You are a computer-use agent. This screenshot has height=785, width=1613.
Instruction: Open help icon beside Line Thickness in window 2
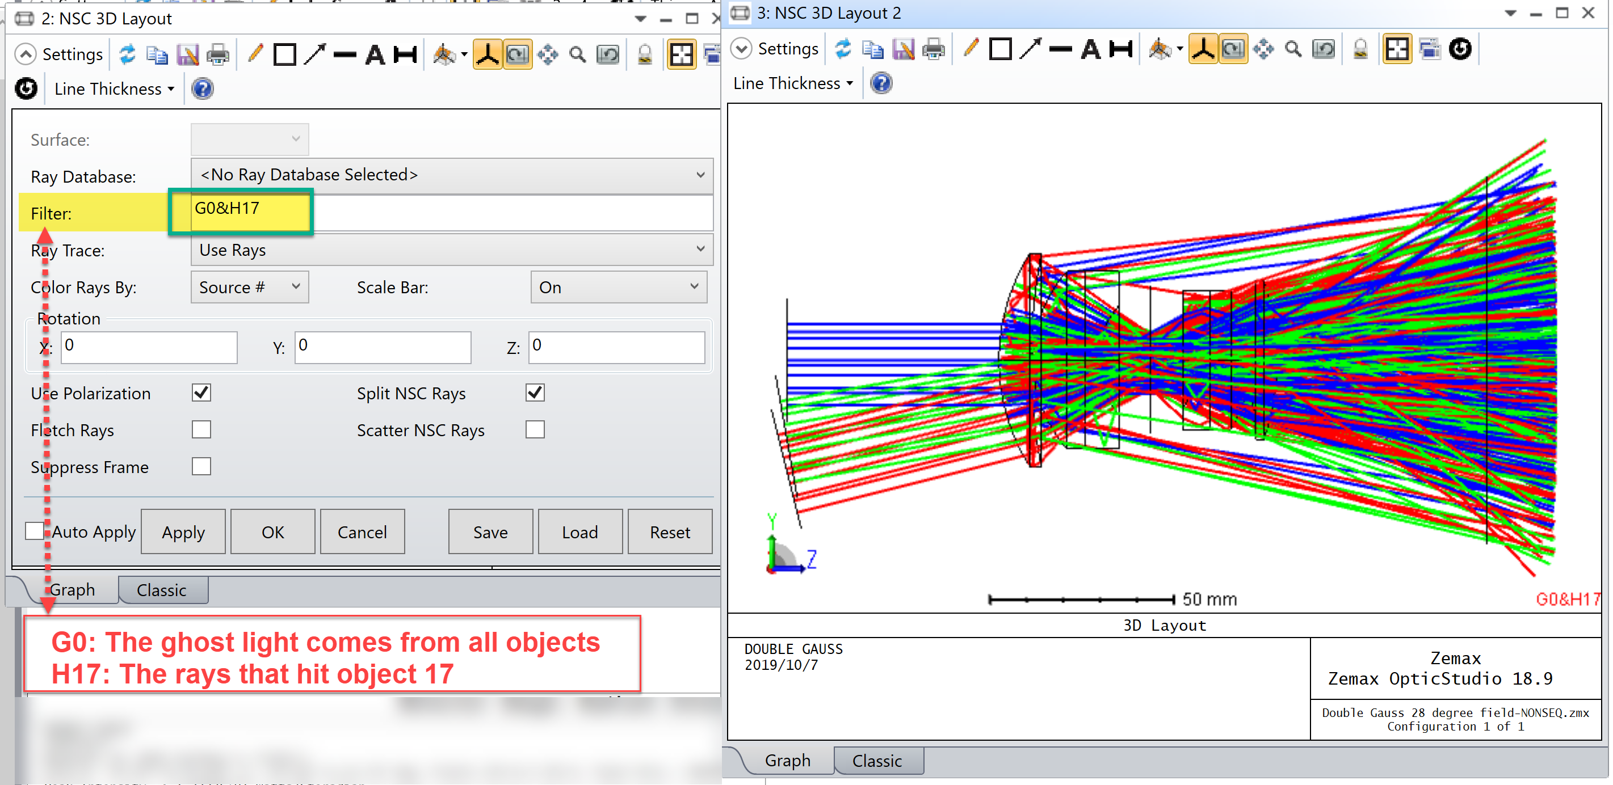pos(202,89)
